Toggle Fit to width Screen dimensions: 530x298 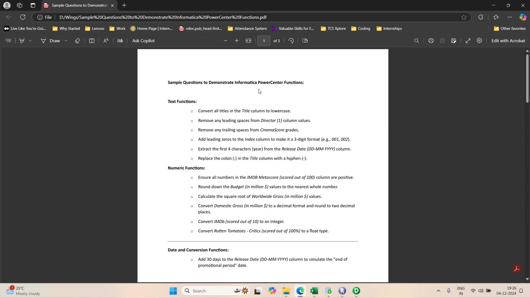[248, 41]
